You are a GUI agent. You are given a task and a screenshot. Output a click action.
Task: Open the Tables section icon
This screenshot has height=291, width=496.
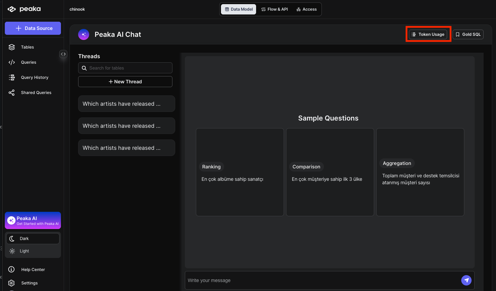coord(12,47)
